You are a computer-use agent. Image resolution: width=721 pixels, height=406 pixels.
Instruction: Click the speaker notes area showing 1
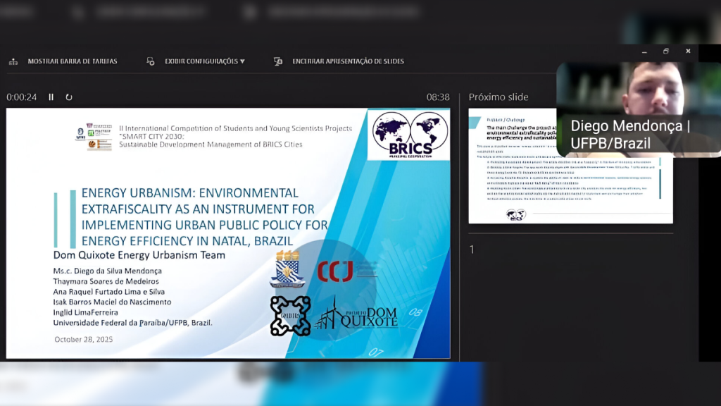[x=472, y=249]
